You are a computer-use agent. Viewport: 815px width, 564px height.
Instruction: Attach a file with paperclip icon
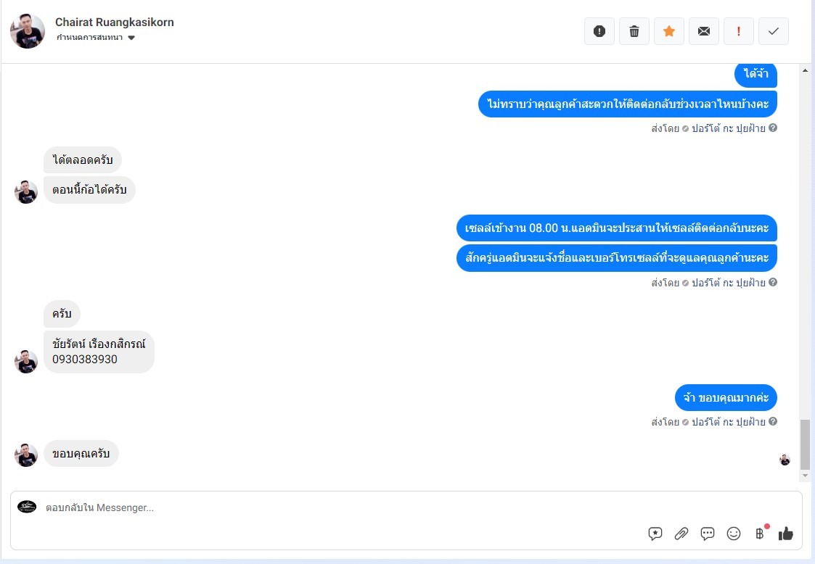(681, 534)
